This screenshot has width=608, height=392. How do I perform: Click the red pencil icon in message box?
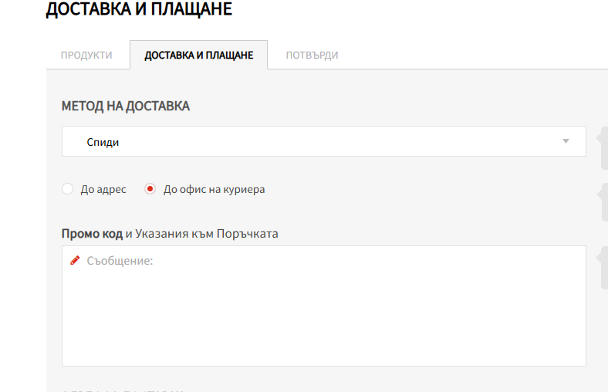point(75,261)
